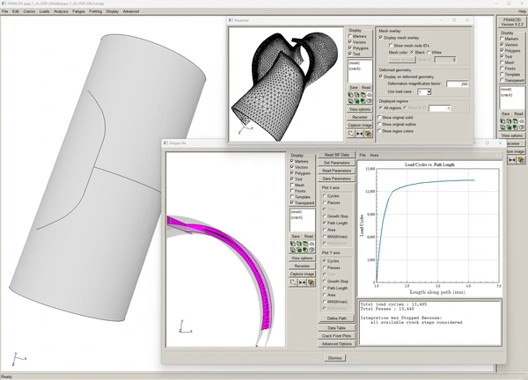Click second view icon, bottom row, Response window
The image size is (528, 380).
[x=356, y=100]
